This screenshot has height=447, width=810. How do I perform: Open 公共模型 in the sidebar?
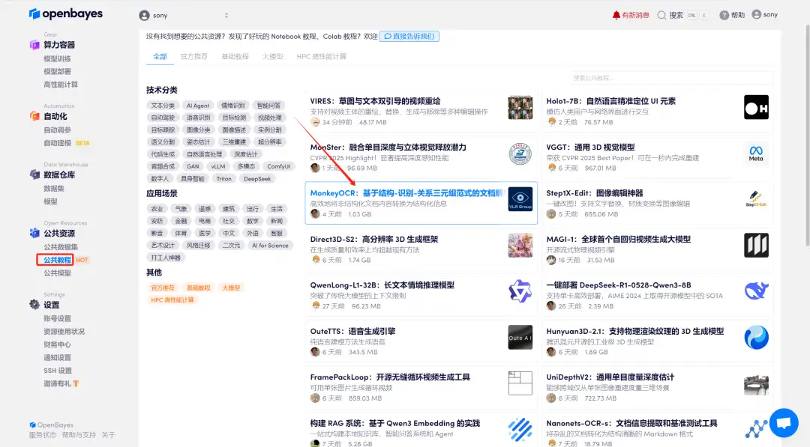coord(57,273)
